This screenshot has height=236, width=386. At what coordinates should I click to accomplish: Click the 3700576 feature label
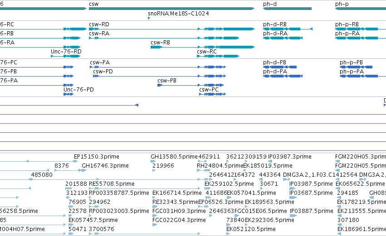tap(102, 229)
